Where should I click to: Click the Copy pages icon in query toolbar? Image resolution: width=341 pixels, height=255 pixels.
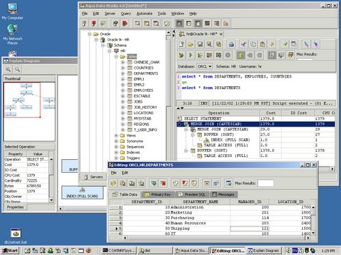click(x=253, y=44)
